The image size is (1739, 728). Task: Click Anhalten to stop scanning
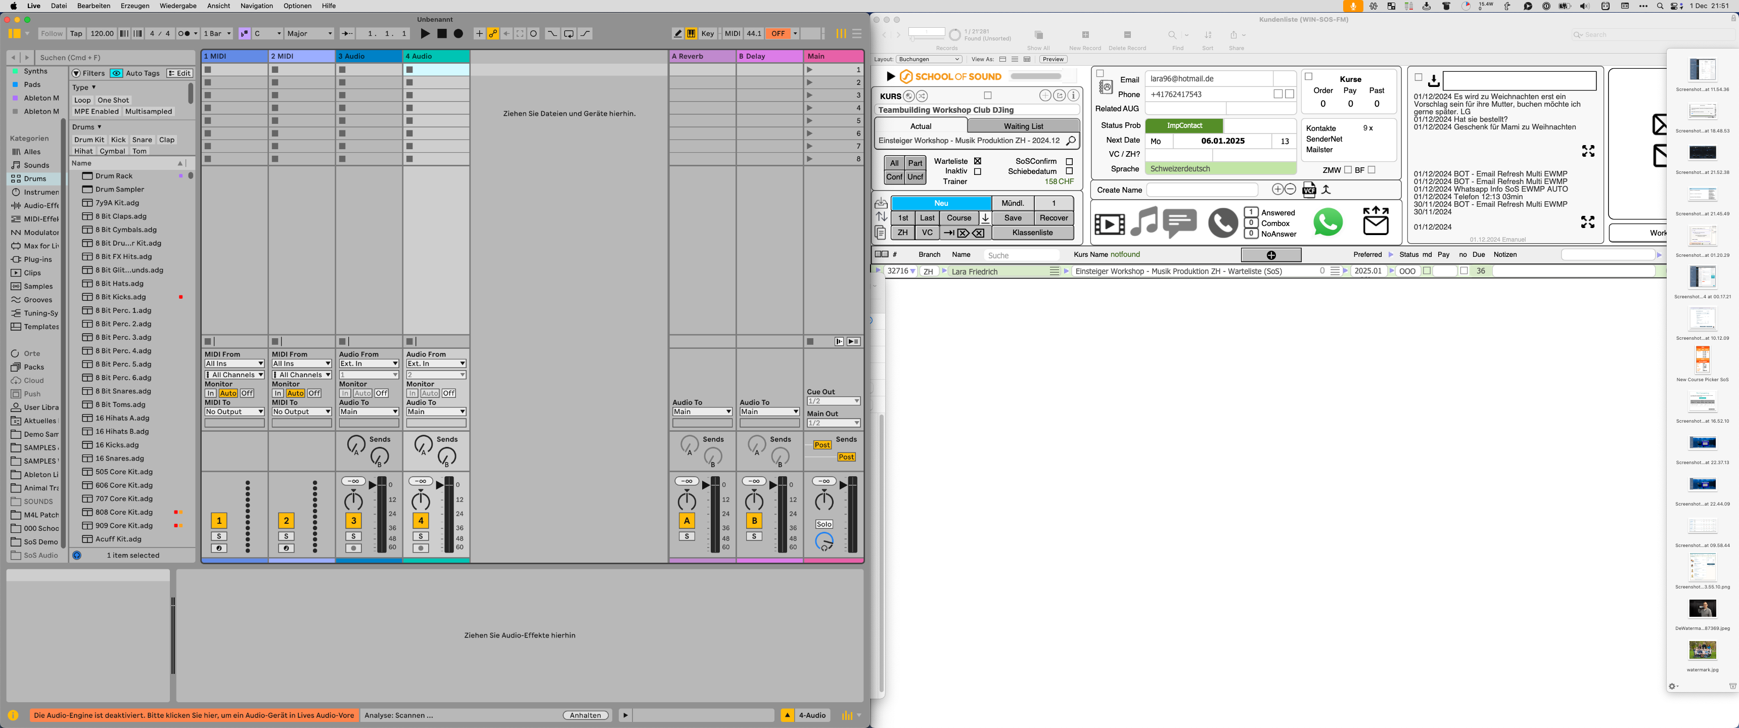(x=585, y=715)
